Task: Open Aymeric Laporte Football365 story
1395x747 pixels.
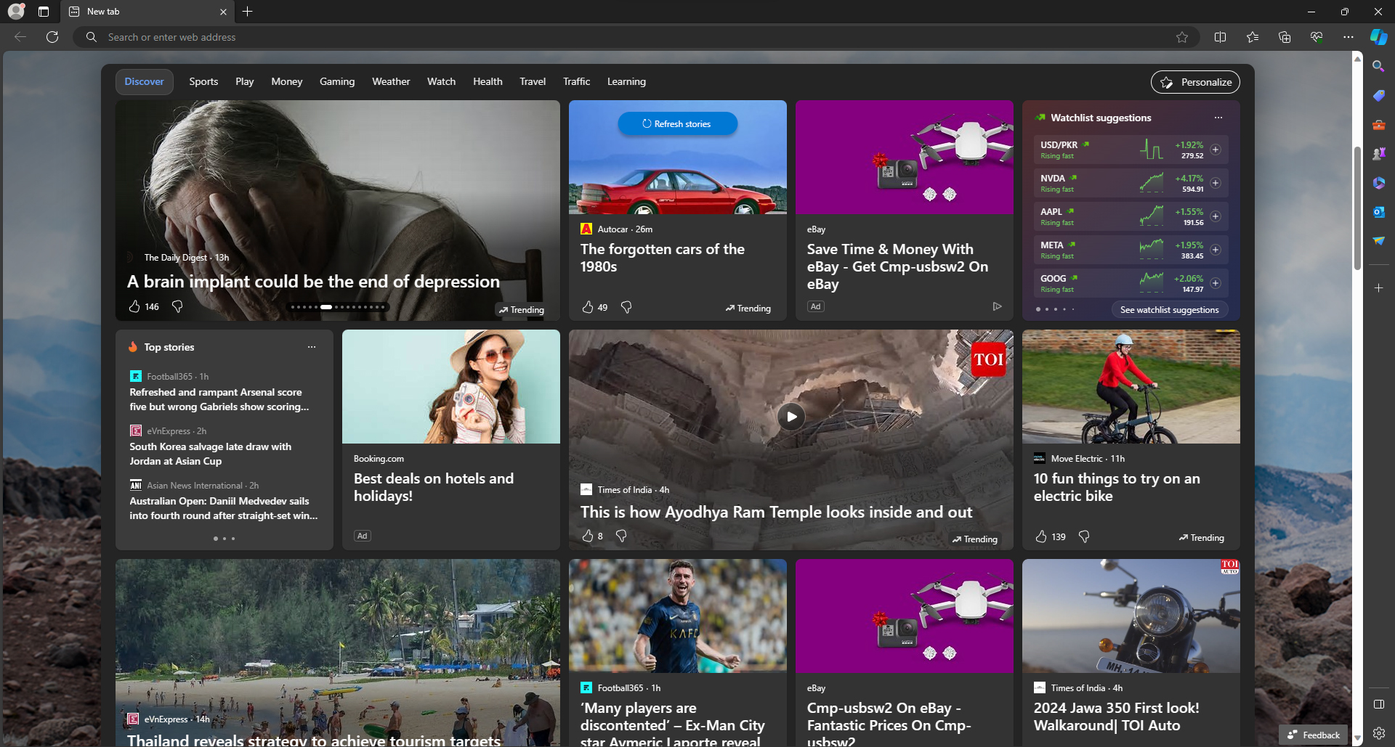Action: click(673, 724)
